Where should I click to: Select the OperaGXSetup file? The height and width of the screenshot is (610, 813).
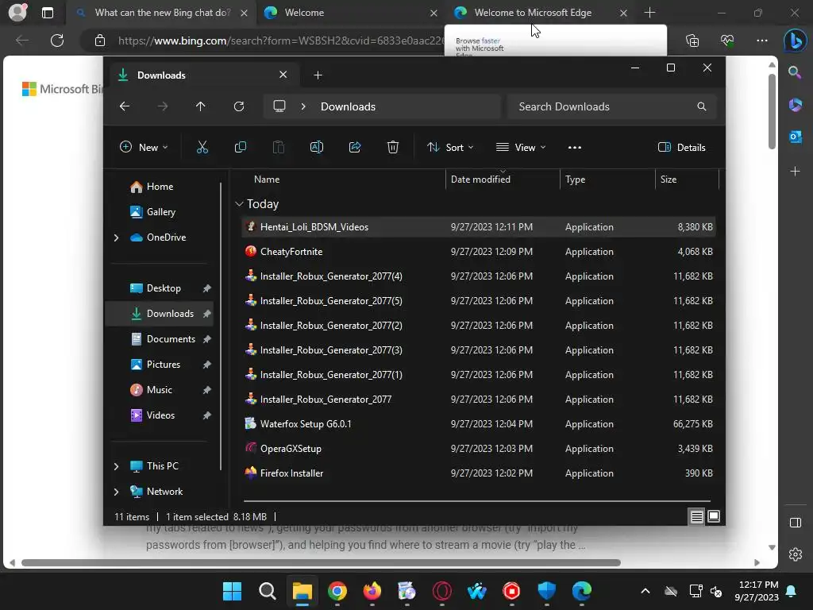point(479,449)
